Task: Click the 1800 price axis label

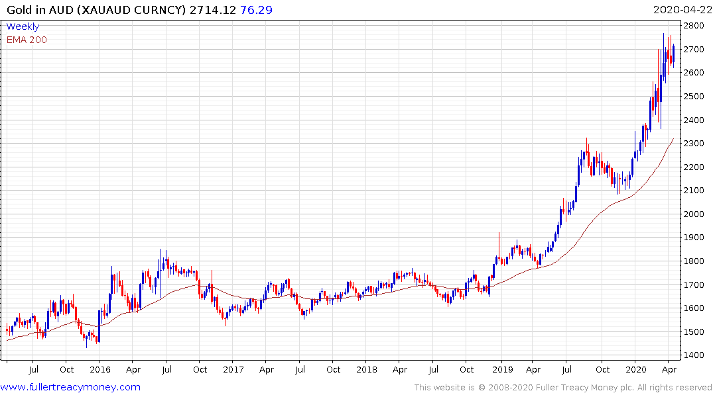Action: (694, 261)
